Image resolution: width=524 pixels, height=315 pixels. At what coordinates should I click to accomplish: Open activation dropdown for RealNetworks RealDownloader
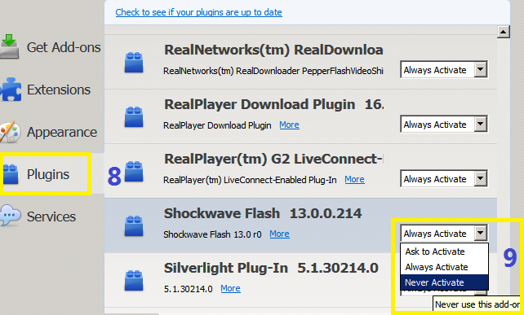click(444, 70)
